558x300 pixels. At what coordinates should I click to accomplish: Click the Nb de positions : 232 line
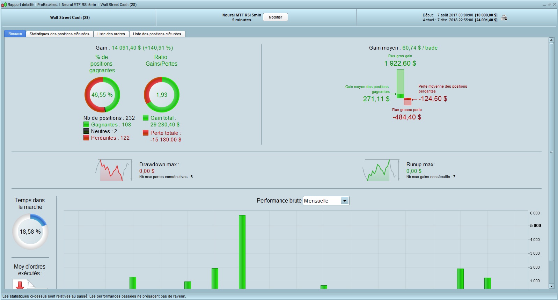[x=109, y=118]
